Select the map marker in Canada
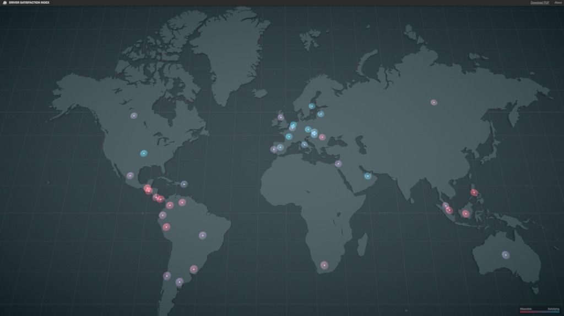 point(134,116)
